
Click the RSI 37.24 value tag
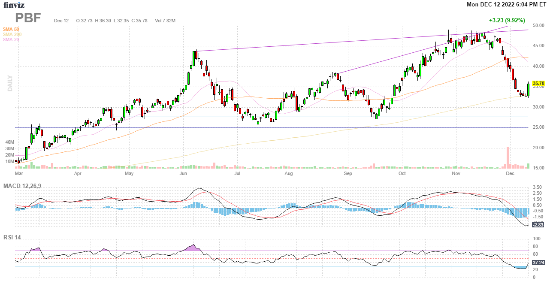538,263
